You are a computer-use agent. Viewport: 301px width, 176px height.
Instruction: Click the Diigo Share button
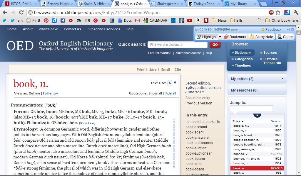coord(285,37)
